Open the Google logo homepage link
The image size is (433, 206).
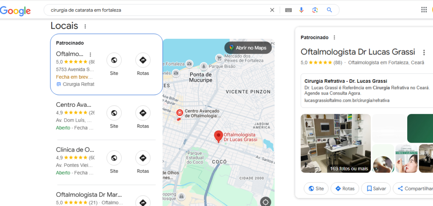[x=16, y=11]
